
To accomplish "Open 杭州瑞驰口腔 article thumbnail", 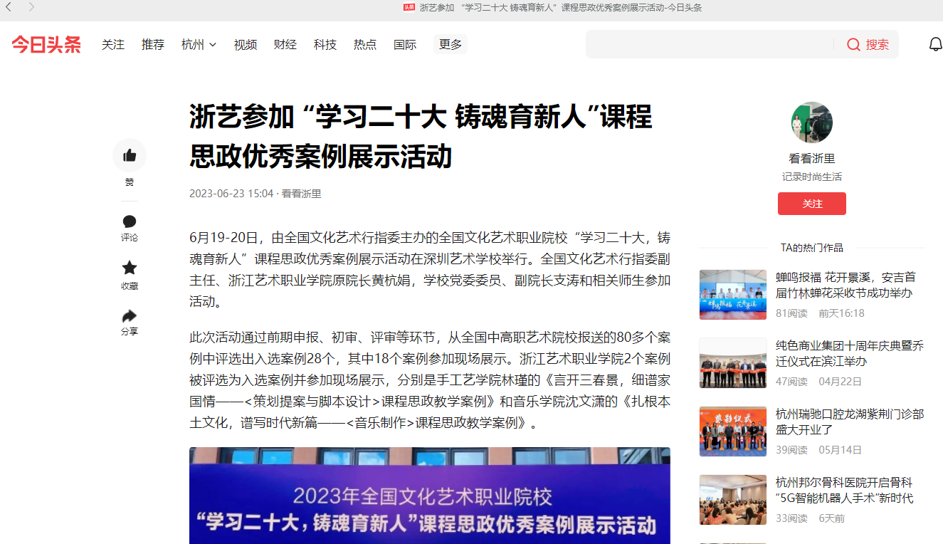I will pos(732,431).
